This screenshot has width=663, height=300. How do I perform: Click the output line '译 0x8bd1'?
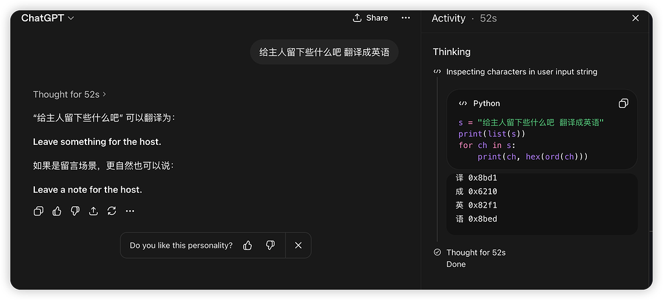[476, 178]
